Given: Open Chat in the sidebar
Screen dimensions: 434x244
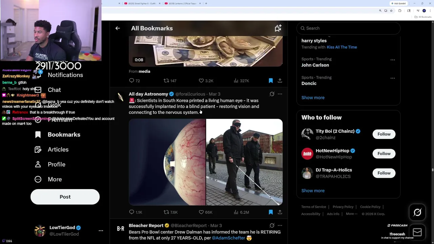Looking at the screenshot, I should (x=54, y=90).
